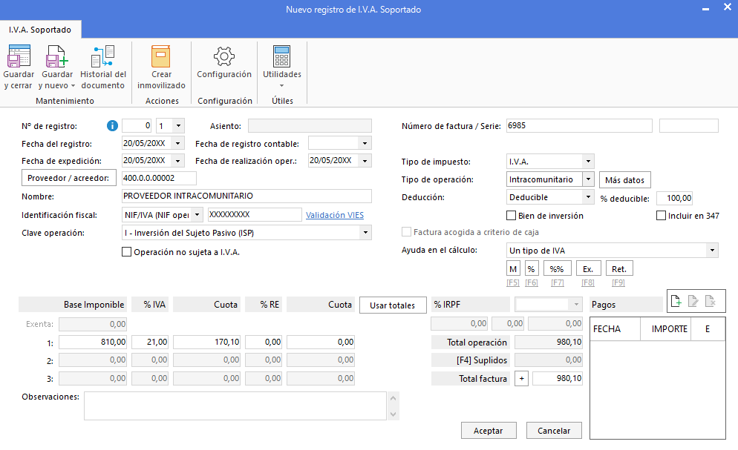The height and width of the screenshot is (450, 738).
Task: Click the Observaciones scroll down arrow
Action: [x=394, y=414]
